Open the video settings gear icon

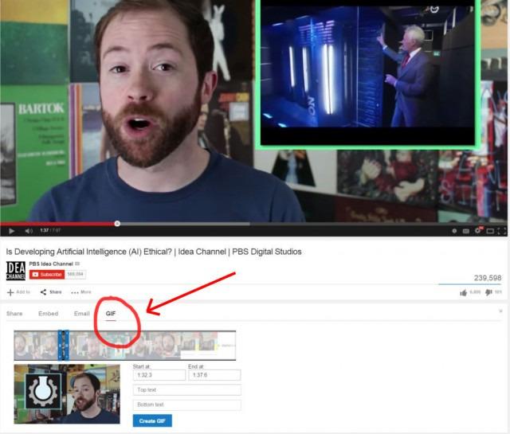coord(478,230)
